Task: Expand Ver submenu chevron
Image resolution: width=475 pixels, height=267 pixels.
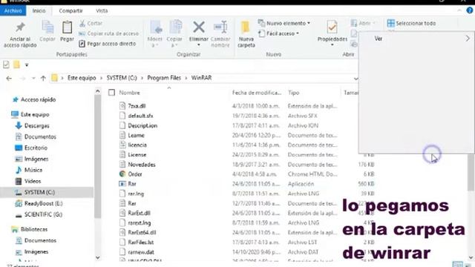Action: (468, 39)
